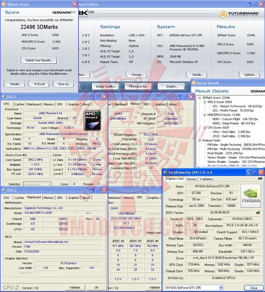
Task: Click OK in CPU-Z Motherboard window
Action: 96,287
